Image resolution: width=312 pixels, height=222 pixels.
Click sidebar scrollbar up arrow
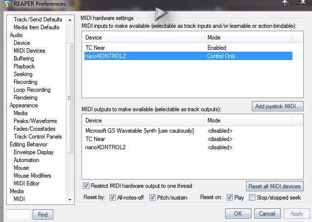click(70, 20)
